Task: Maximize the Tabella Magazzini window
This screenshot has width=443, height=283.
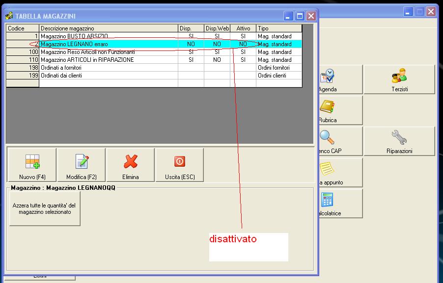Action: tap(300, 16)
